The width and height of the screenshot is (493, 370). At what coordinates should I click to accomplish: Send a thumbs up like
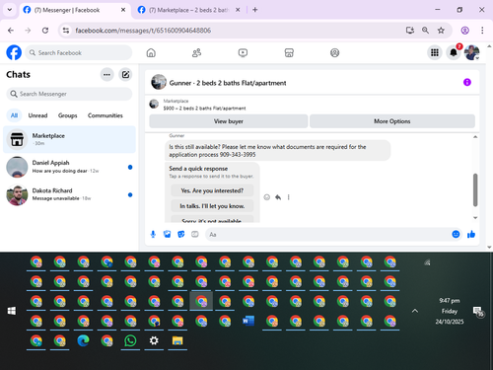(471, 234)
